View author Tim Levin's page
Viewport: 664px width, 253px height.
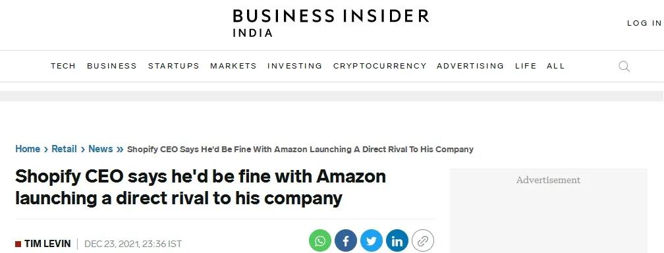47,244
